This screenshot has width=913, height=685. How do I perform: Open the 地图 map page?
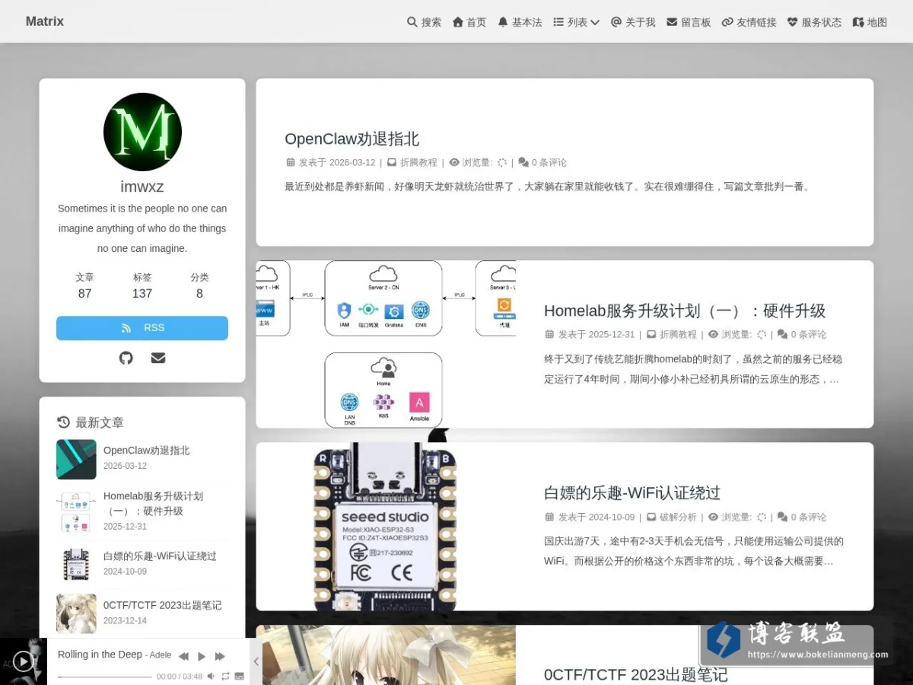point(870,22)
